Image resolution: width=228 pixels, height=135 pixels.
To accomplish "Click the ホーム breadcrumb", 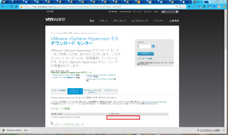I will [53, 33].
